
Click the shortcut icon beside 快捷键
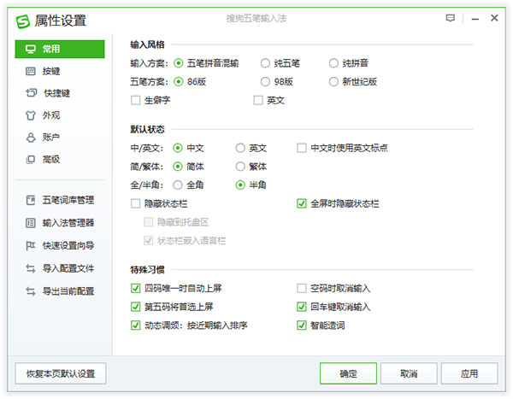[31, 93]
